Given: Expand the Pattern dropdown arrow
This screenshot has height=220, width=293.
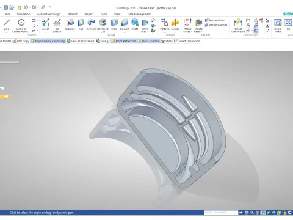Looking at the screenshot, I should pyautogui.click(x=164, y=32).
